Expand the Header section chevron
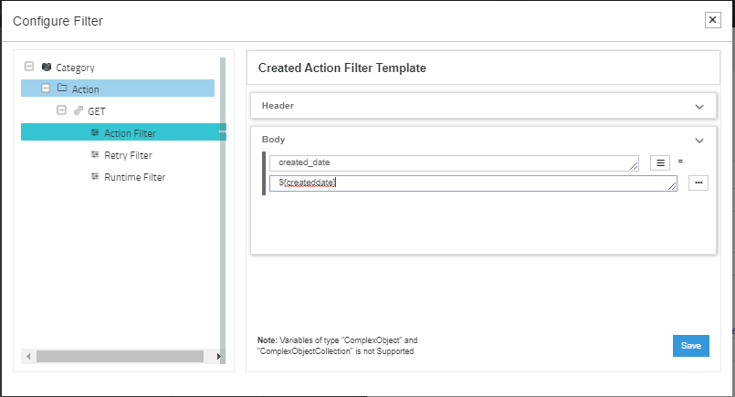The width and height of the screenshot is (735, 397). 699,107
